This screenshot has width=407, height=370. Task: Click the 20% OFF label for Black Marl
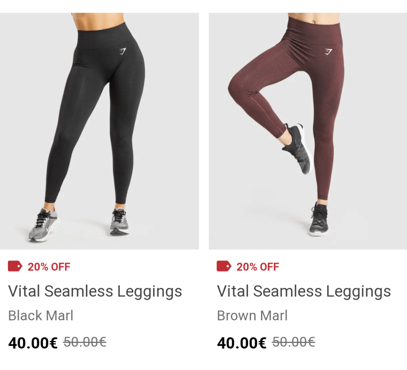click(49, 267)
